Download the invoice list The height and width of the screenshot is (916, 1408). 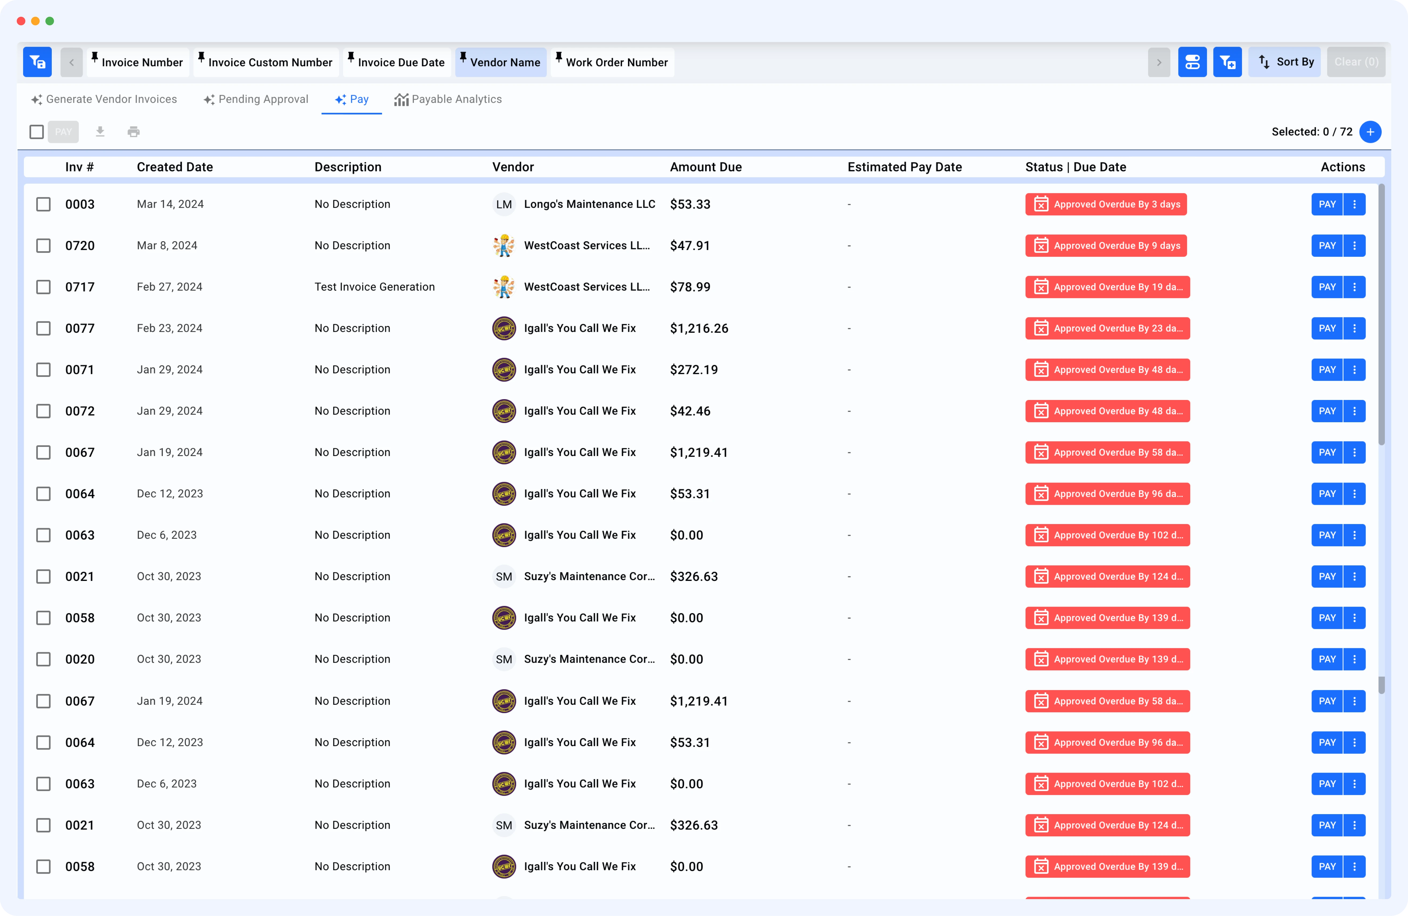pos(100,132)
